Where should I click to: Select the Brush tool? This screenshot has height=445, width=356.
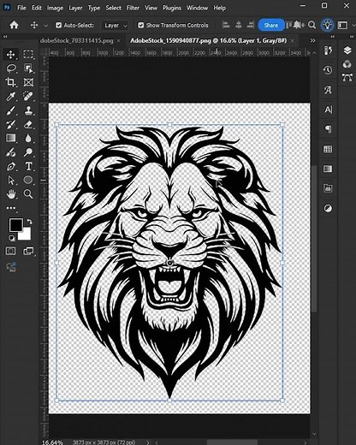(x=11, y=110)
